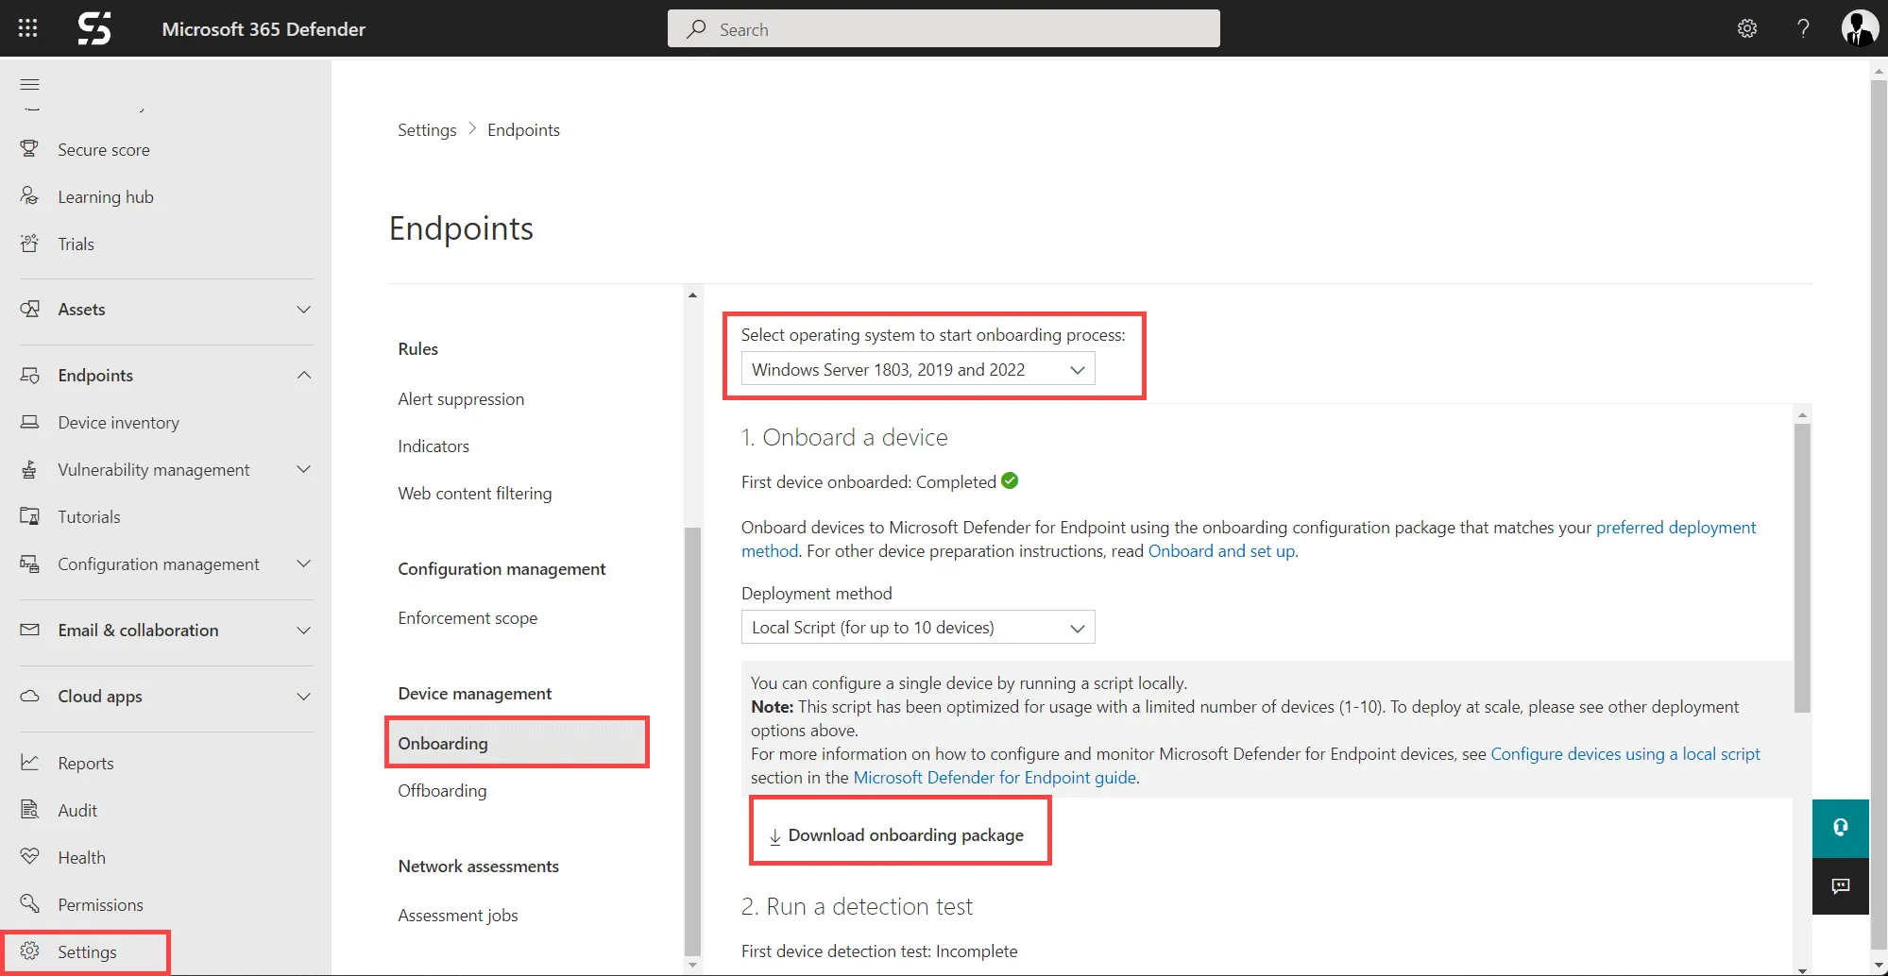Collapse the navigation hamburger menu
The image size is (1888, 976).
point(30,84)
